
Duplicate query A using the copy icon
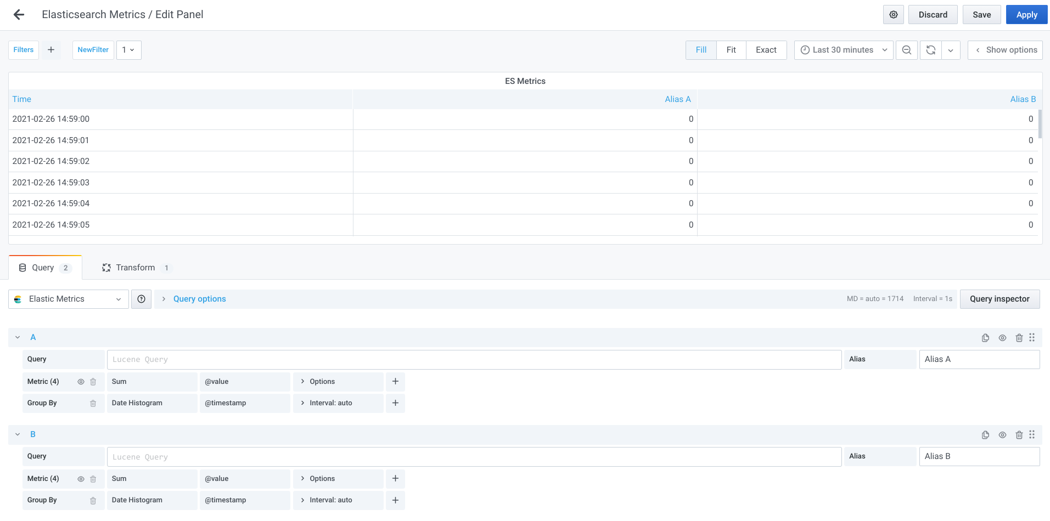(x=985, y=337)
